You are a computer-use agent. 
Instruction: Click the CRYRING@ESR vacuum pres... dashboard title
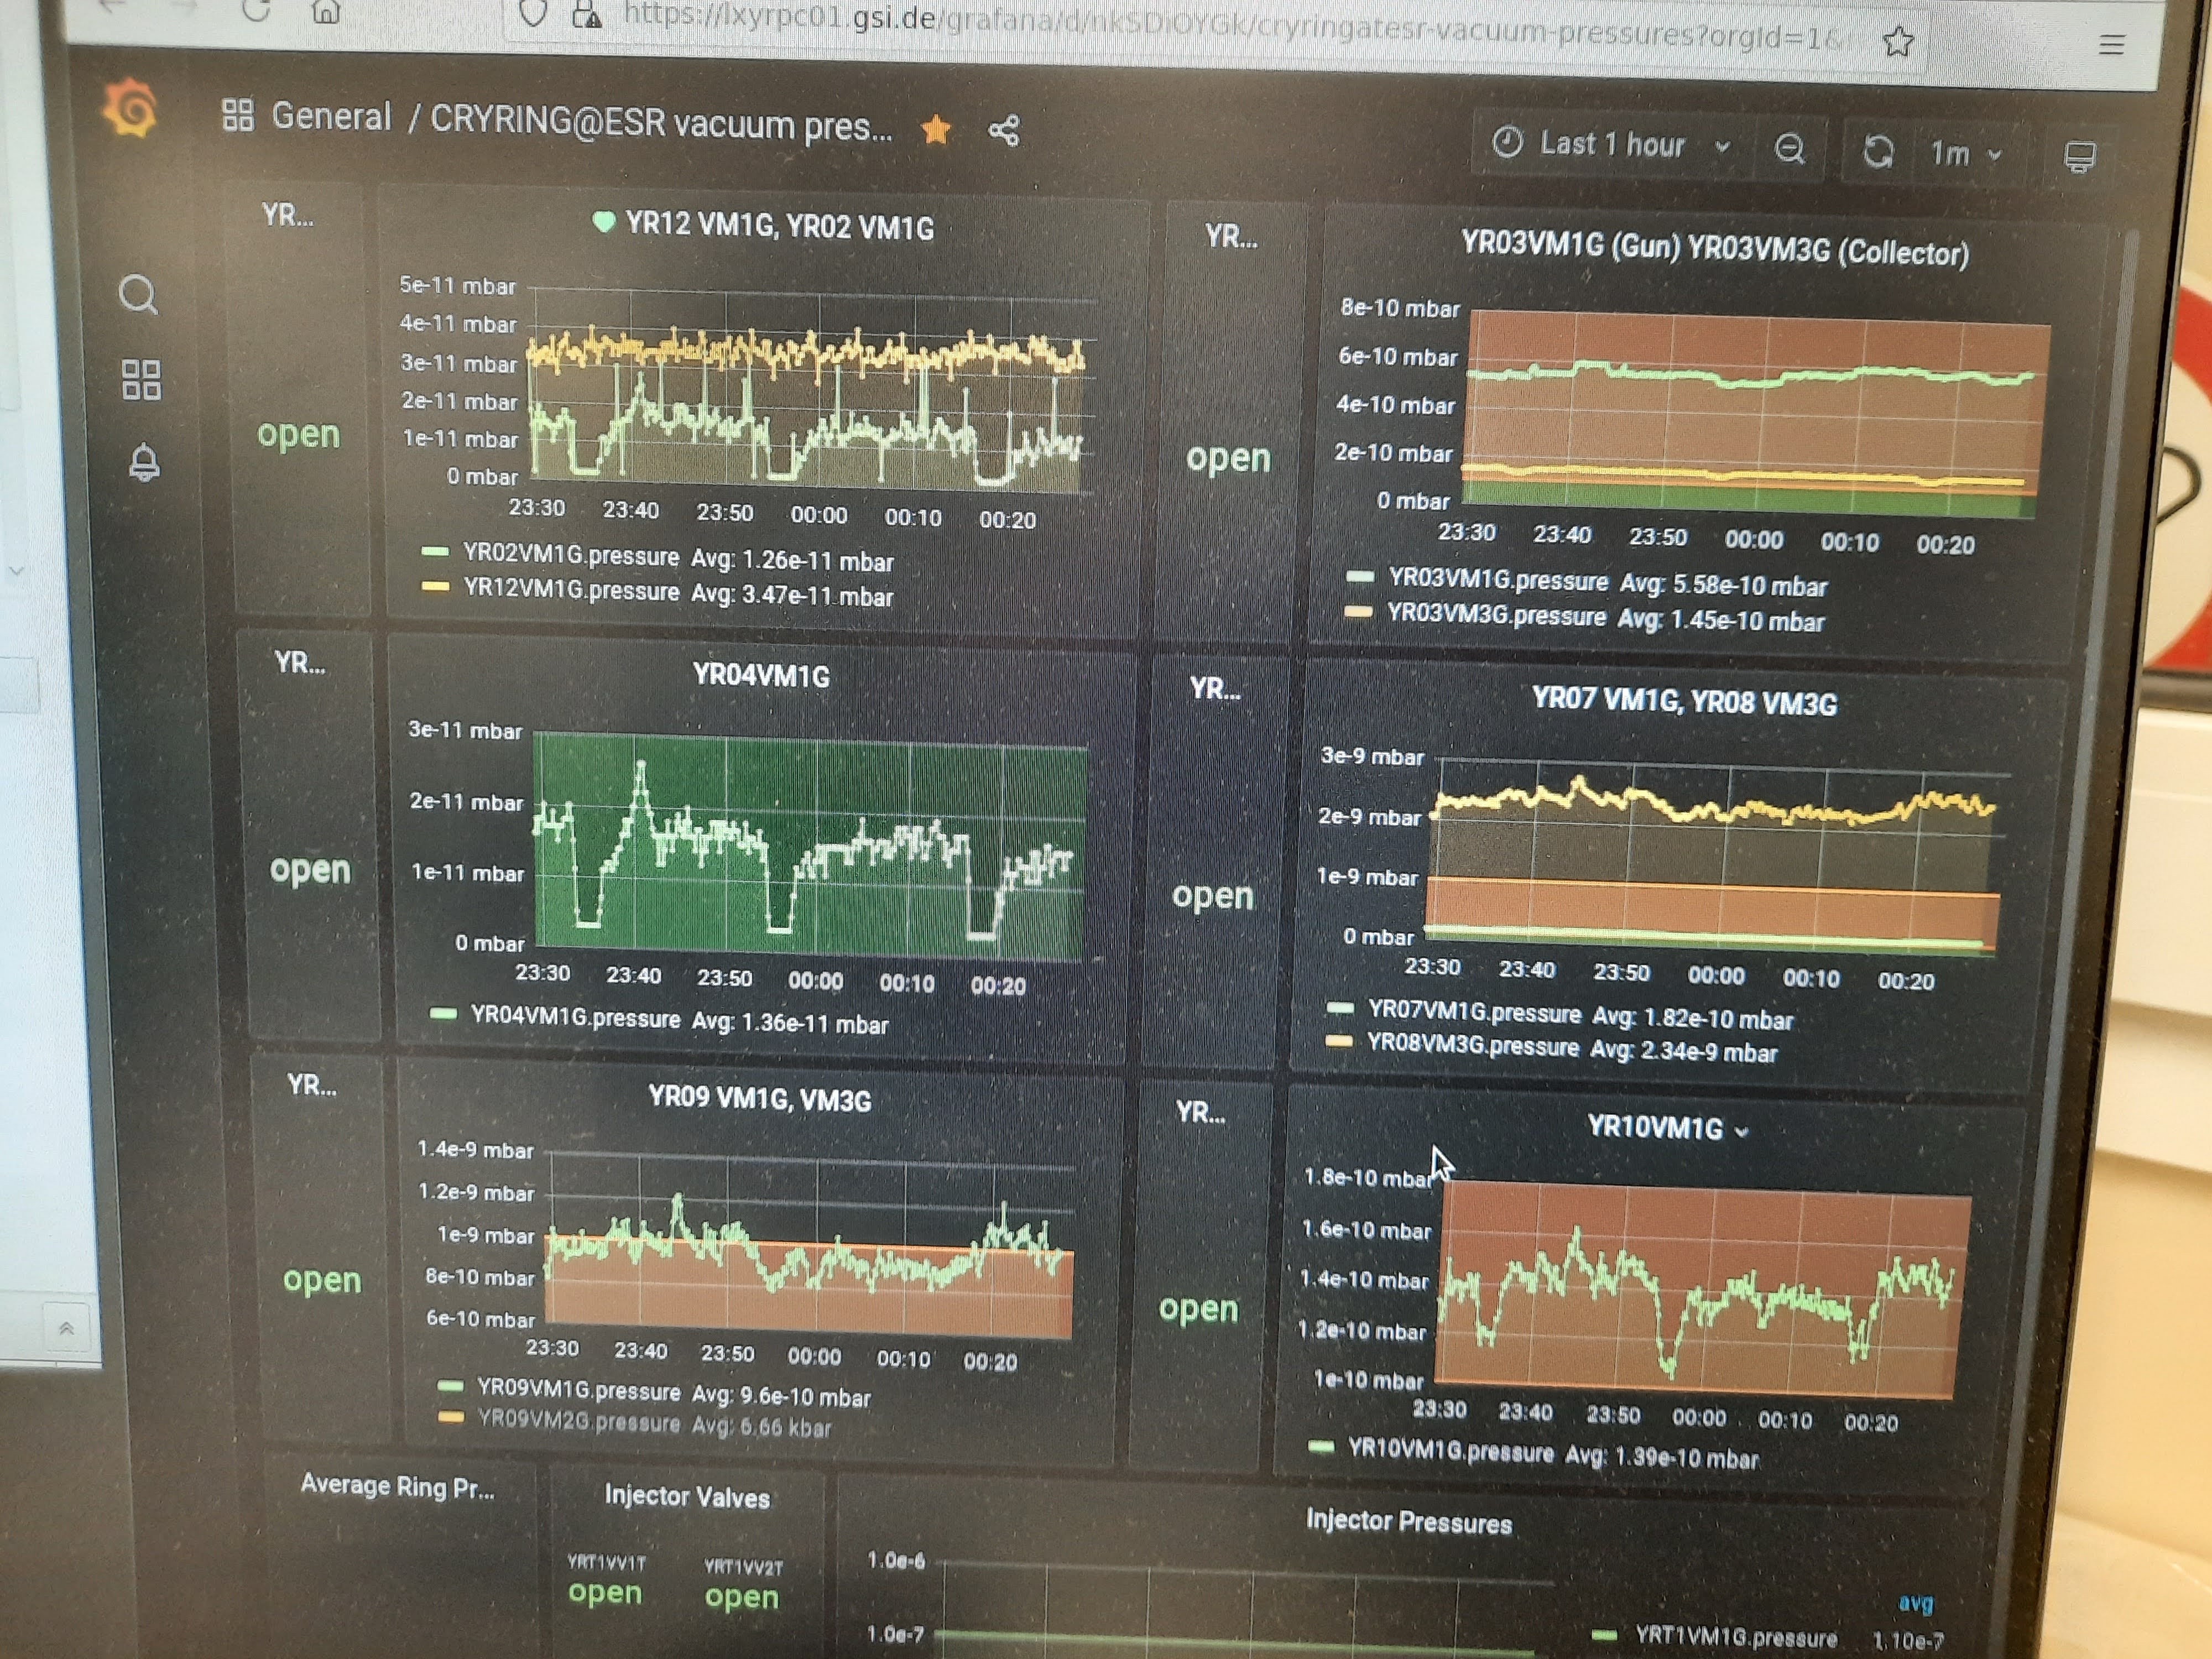click(x=661, y=123)
